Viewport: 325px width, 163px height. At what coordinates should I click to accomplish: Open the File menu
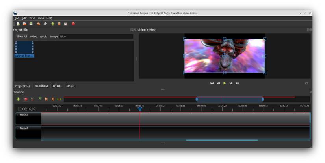click(x=17, y=18)
